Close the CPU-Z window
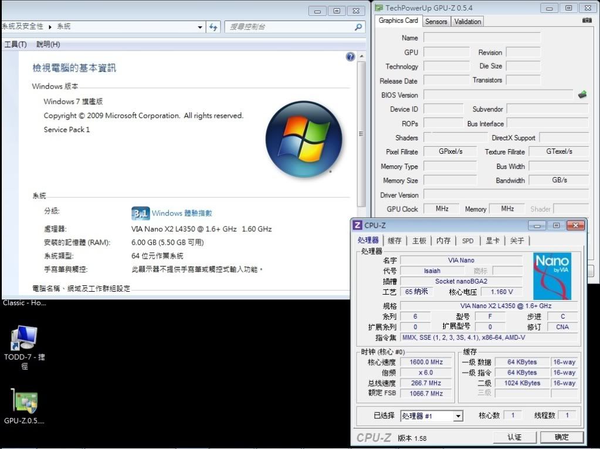The width and height of the screenshot is (600, 449). [575, 225]
